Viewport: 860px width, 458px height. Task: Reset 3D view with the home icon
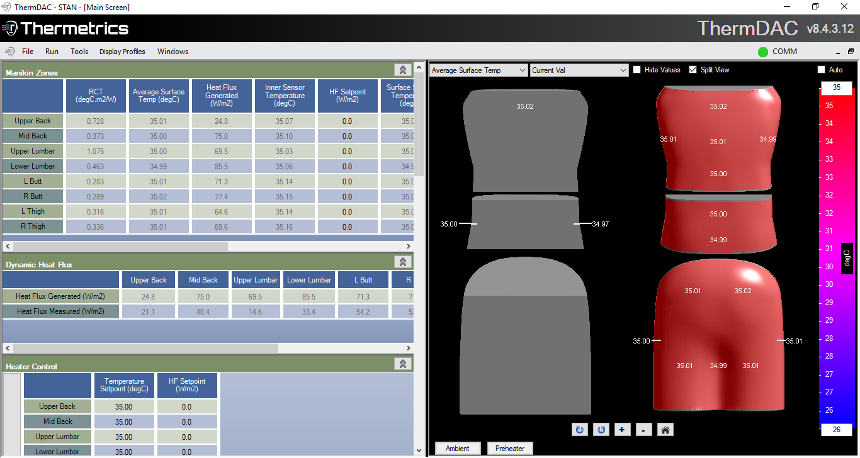point(665,430)
